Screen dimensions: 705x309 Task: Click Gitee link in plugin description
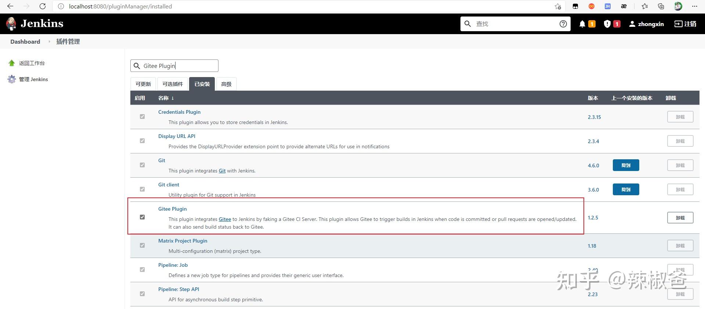(225, 219)
